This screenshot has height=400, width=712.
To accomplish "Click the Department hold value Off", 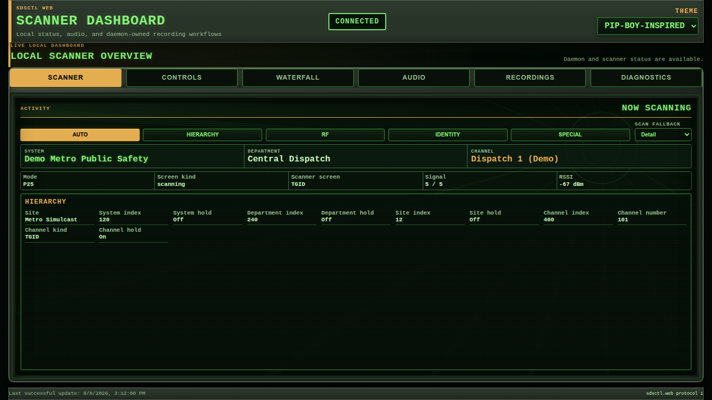I will coord(326,220).
